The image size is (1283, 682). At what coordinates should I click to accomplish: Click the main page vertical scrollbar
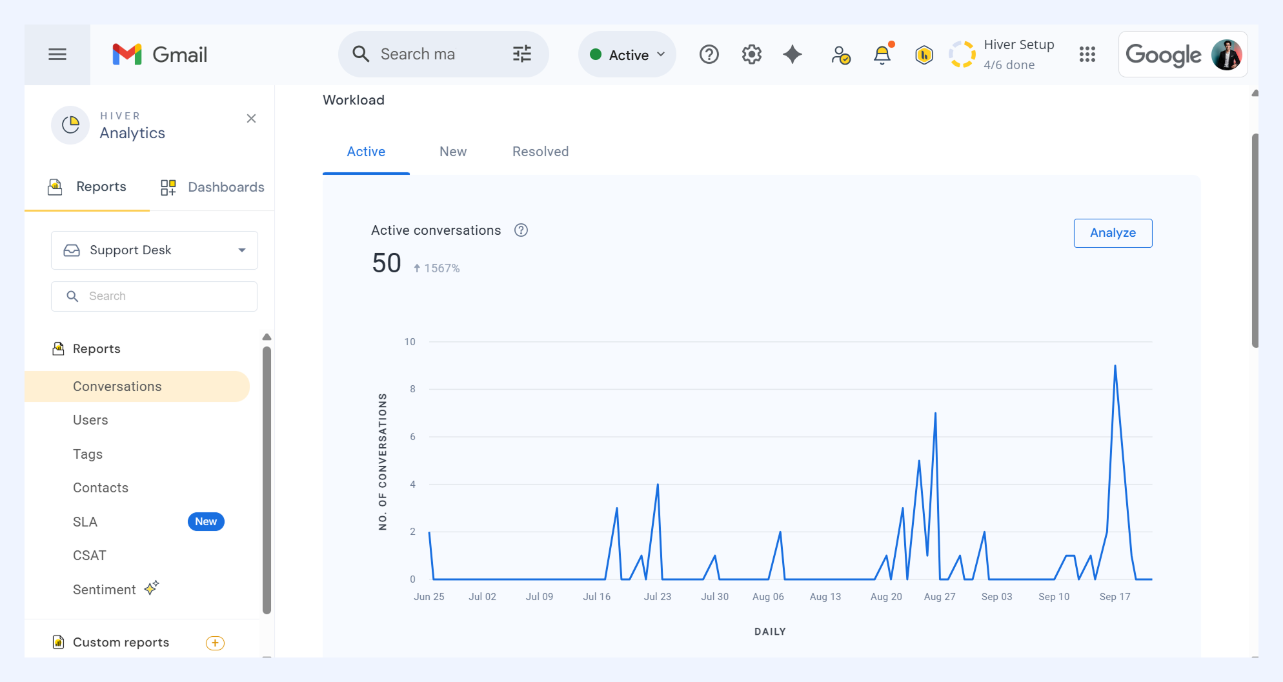pos(1255,241)
